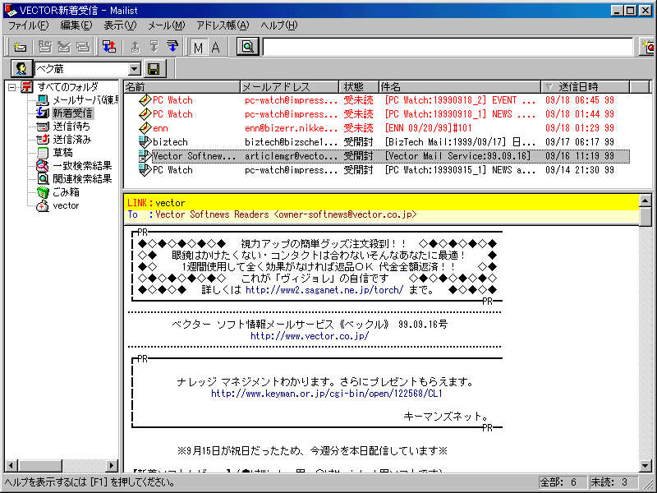Screen dimensions: 657x493
Task: Open the www2.saganet.ne.jp/torch link
Action: (324, 290)
